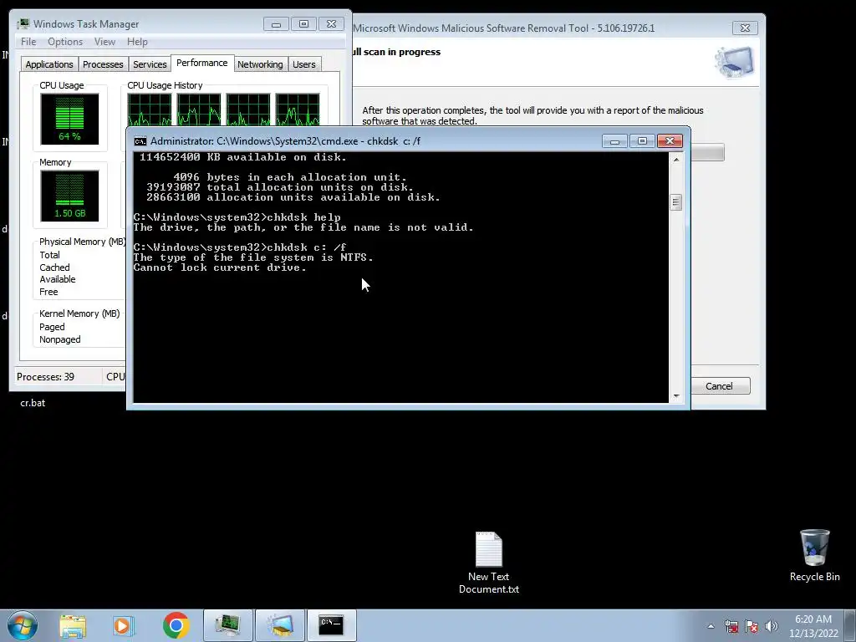Click the 'Nonpaged' label in Task Manager
This screenshot has height=642, width=856.
pyautogui.click(x=59, y=339)
